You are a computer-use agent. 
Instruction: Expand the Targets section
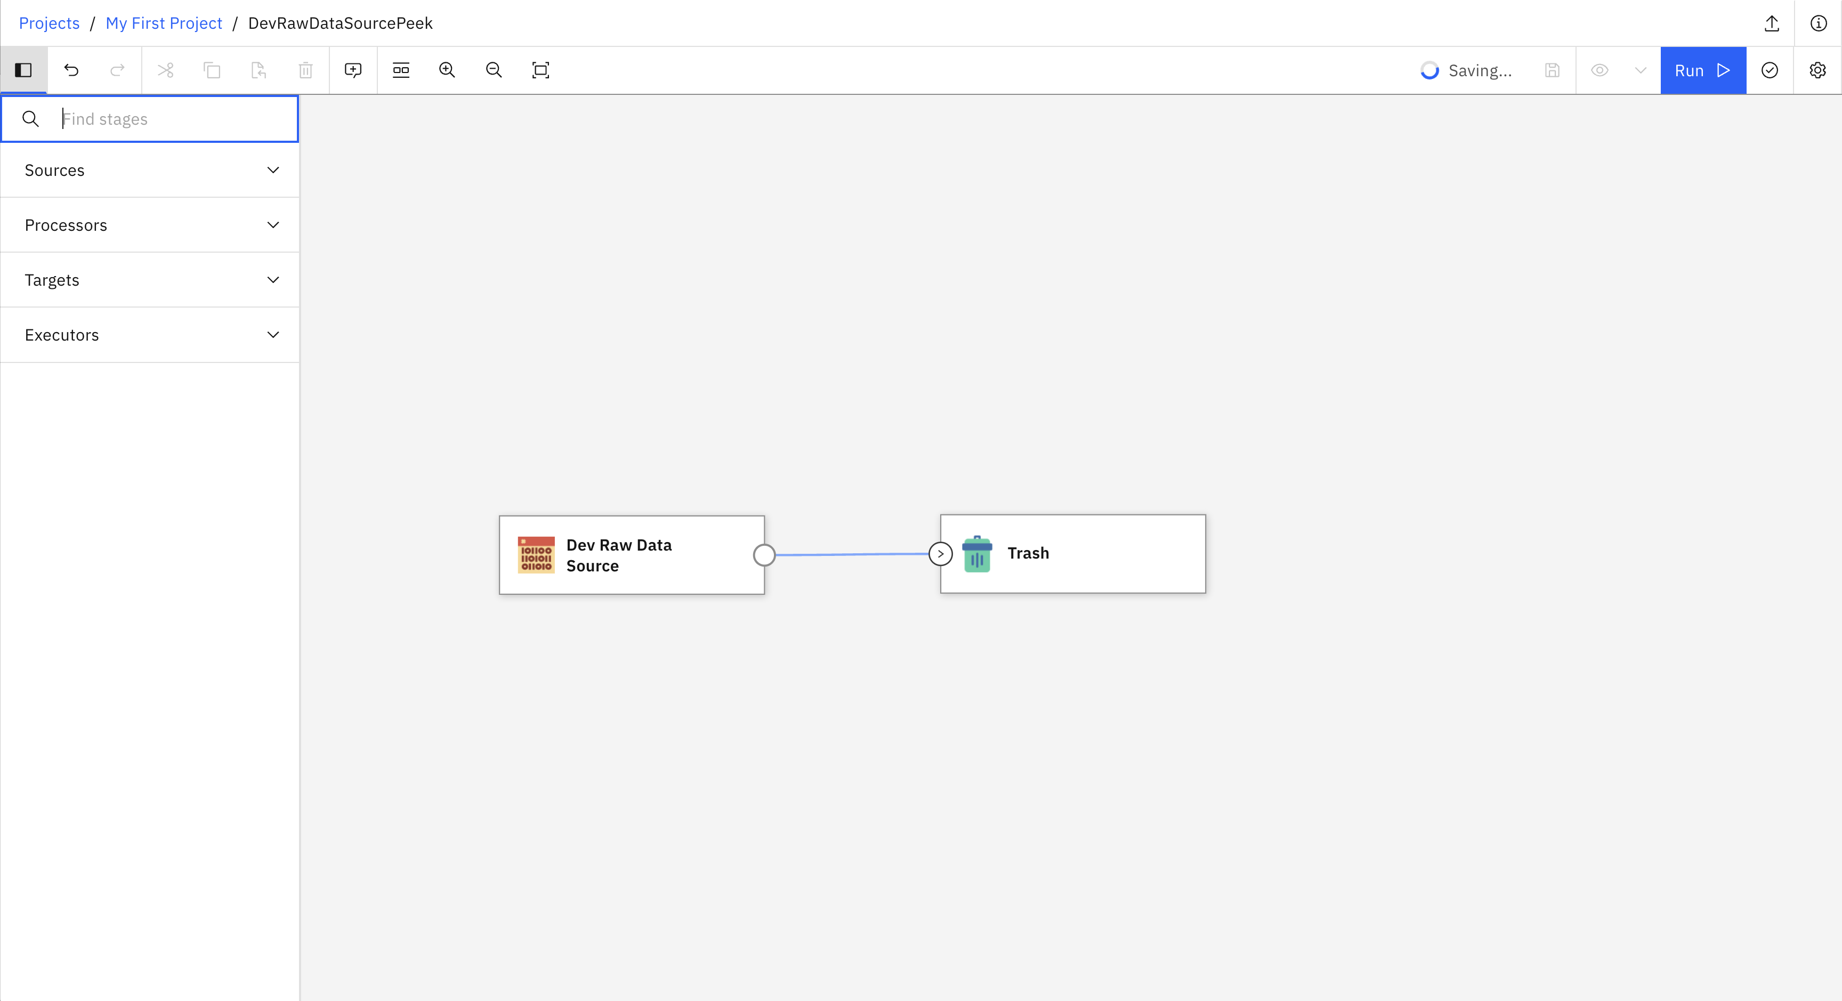pos(150,280)
